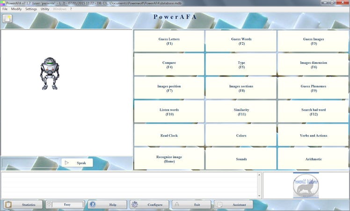This screenshot has width=350, height=211.
Task: Increase difficulty with the Easy stepper up arrow
Action: 49,203
